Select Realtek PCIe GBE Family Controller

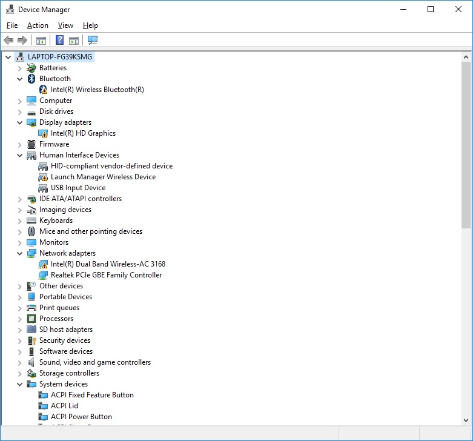(x=106, y=275)
